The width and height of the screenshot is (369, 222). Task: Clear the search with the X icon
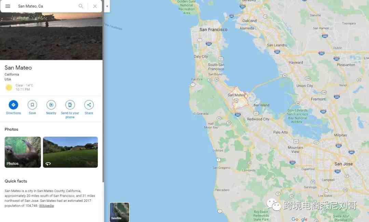coord(95,6)
